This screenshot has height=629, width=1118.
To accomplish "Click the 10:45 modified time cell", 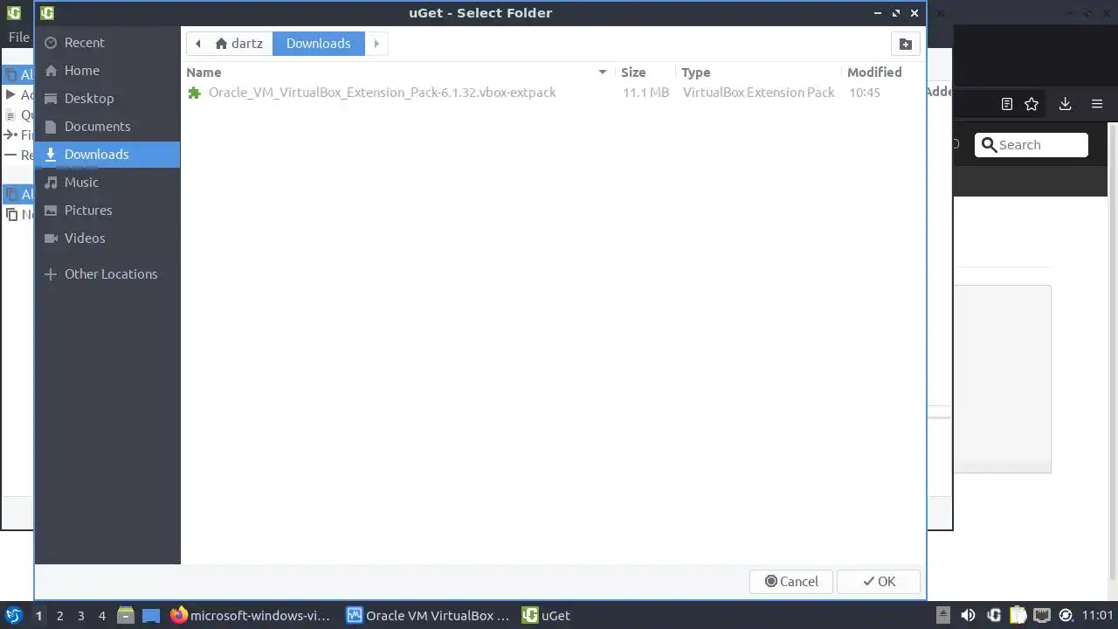I will [864, 92].
